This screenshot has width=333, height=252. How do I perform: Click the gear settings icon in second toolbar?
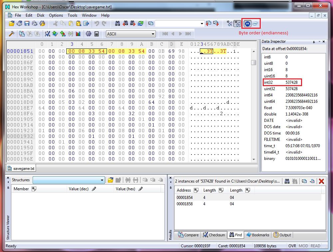point(89,34)
